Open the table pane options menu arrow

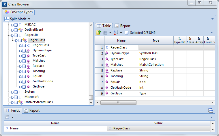(211, 33)
